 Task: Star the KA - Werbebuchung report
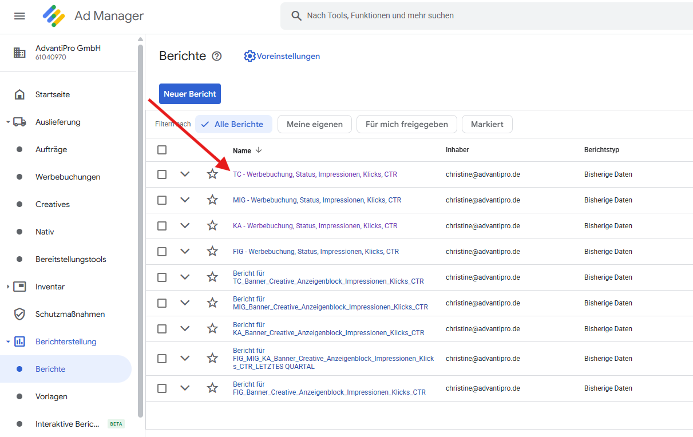click(212, 225)
